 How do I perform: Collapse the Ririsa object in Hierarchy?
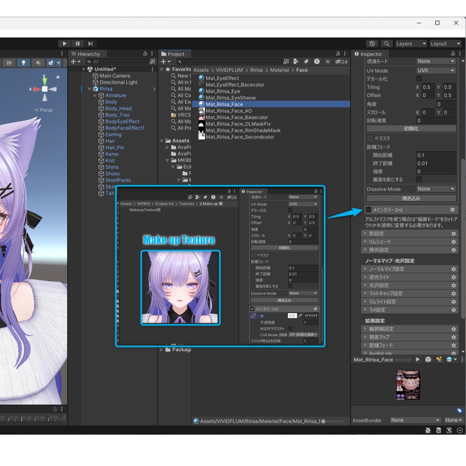click(x=89, y=89)
